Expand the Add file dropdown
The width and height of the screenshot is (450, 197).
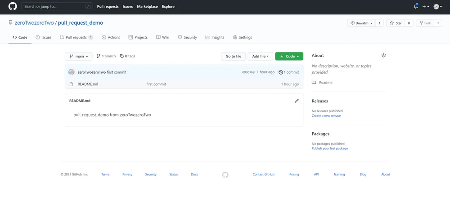260,56
